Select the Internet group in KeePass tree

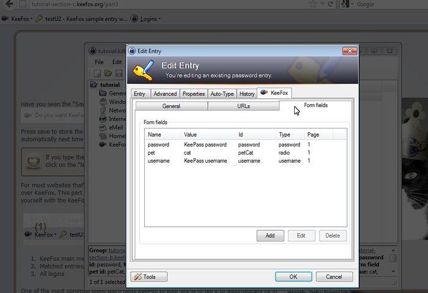(x=113, y=119)
